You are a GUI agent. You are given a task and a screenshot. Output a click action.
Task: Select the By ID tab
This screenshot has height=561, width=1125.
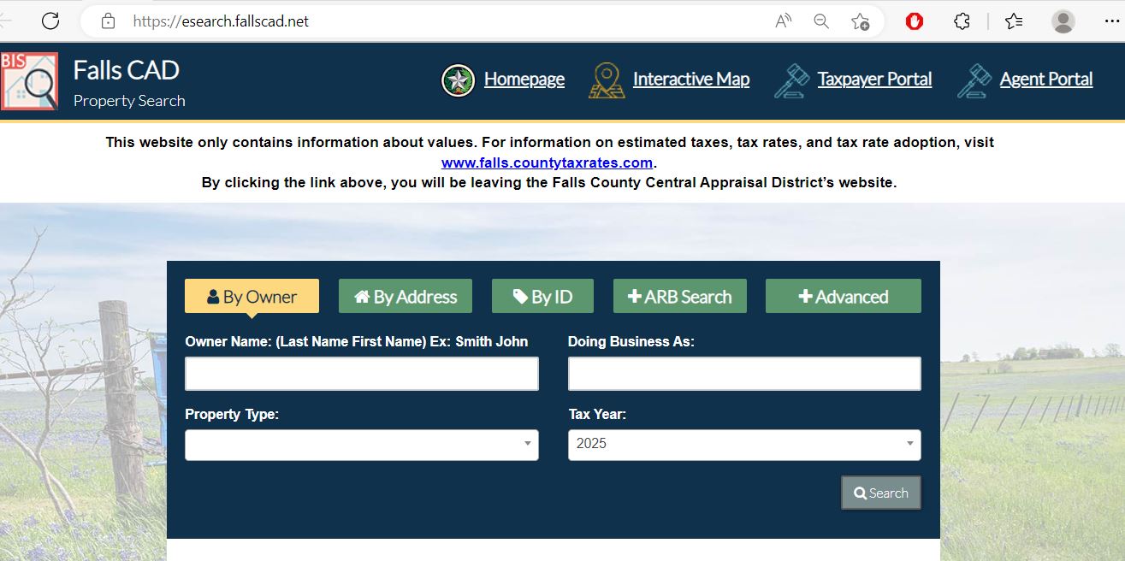click(x=542, y=296)
